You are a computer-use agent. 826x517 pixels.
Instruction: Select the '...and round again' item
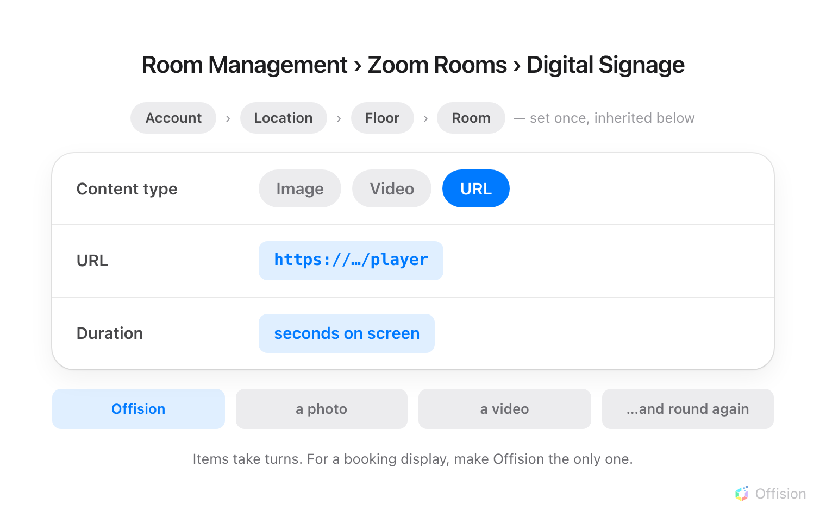point(688,409)
